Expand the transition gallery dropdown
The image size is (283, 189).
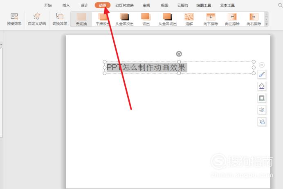266,24
